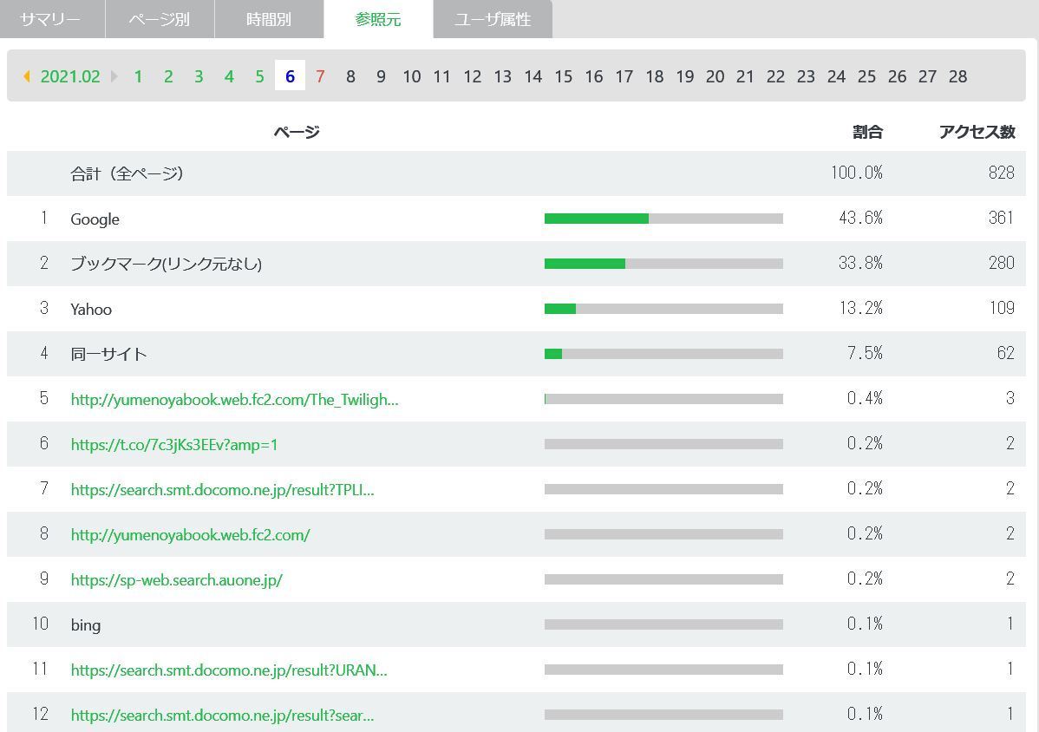
Task: Select day 4 in date bar
Action: pos(229,76)
